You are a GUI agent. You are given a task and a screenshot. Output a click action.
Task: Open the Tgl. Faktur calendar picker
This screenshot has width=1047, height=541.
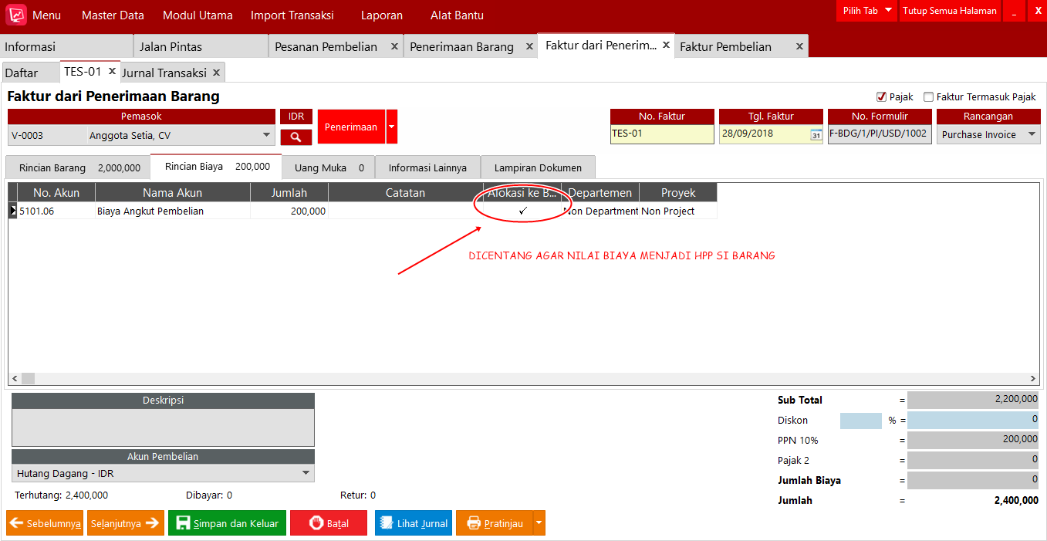point(816,135)
